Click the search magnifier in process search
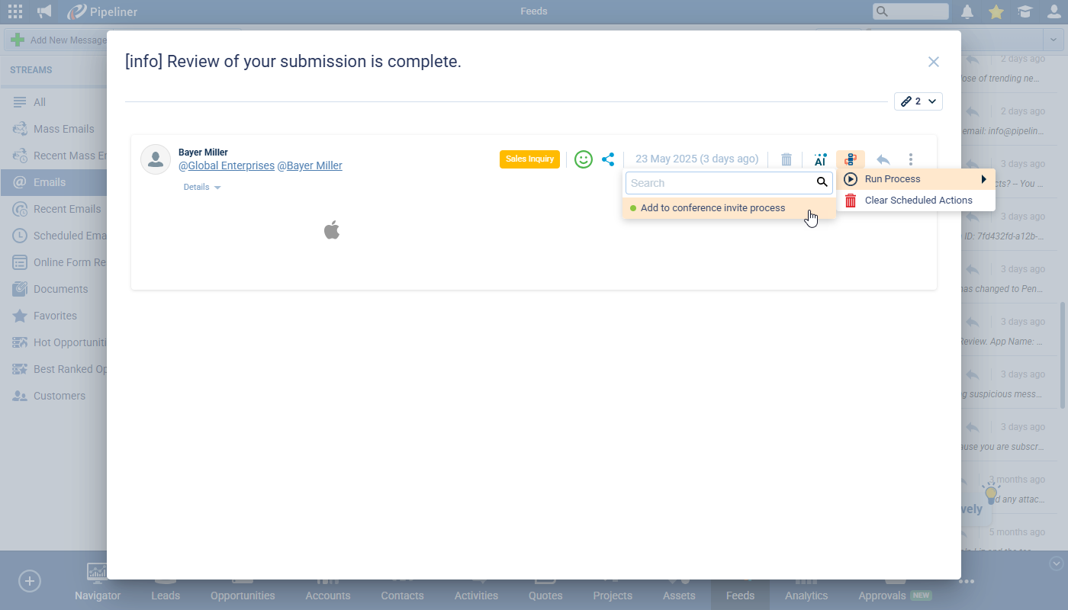 pos(822,183)
